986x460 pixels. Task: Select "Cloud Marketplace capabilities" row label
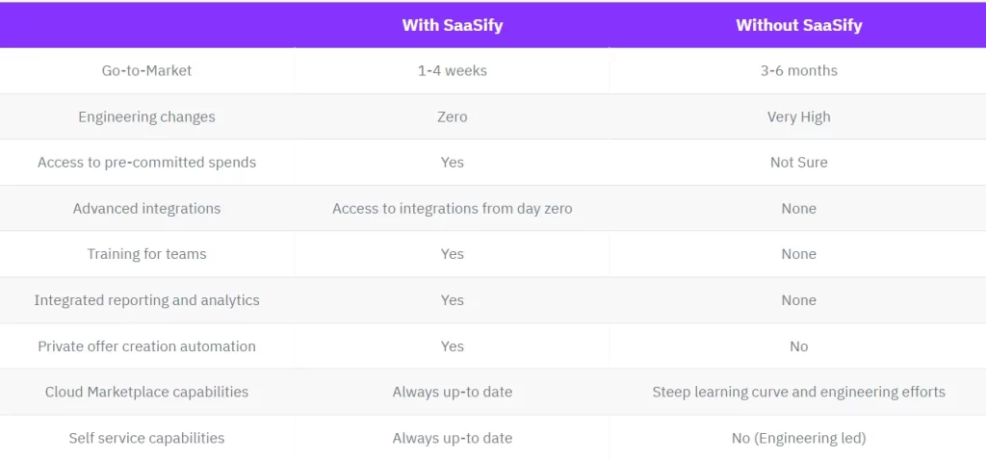coord(147,392)
